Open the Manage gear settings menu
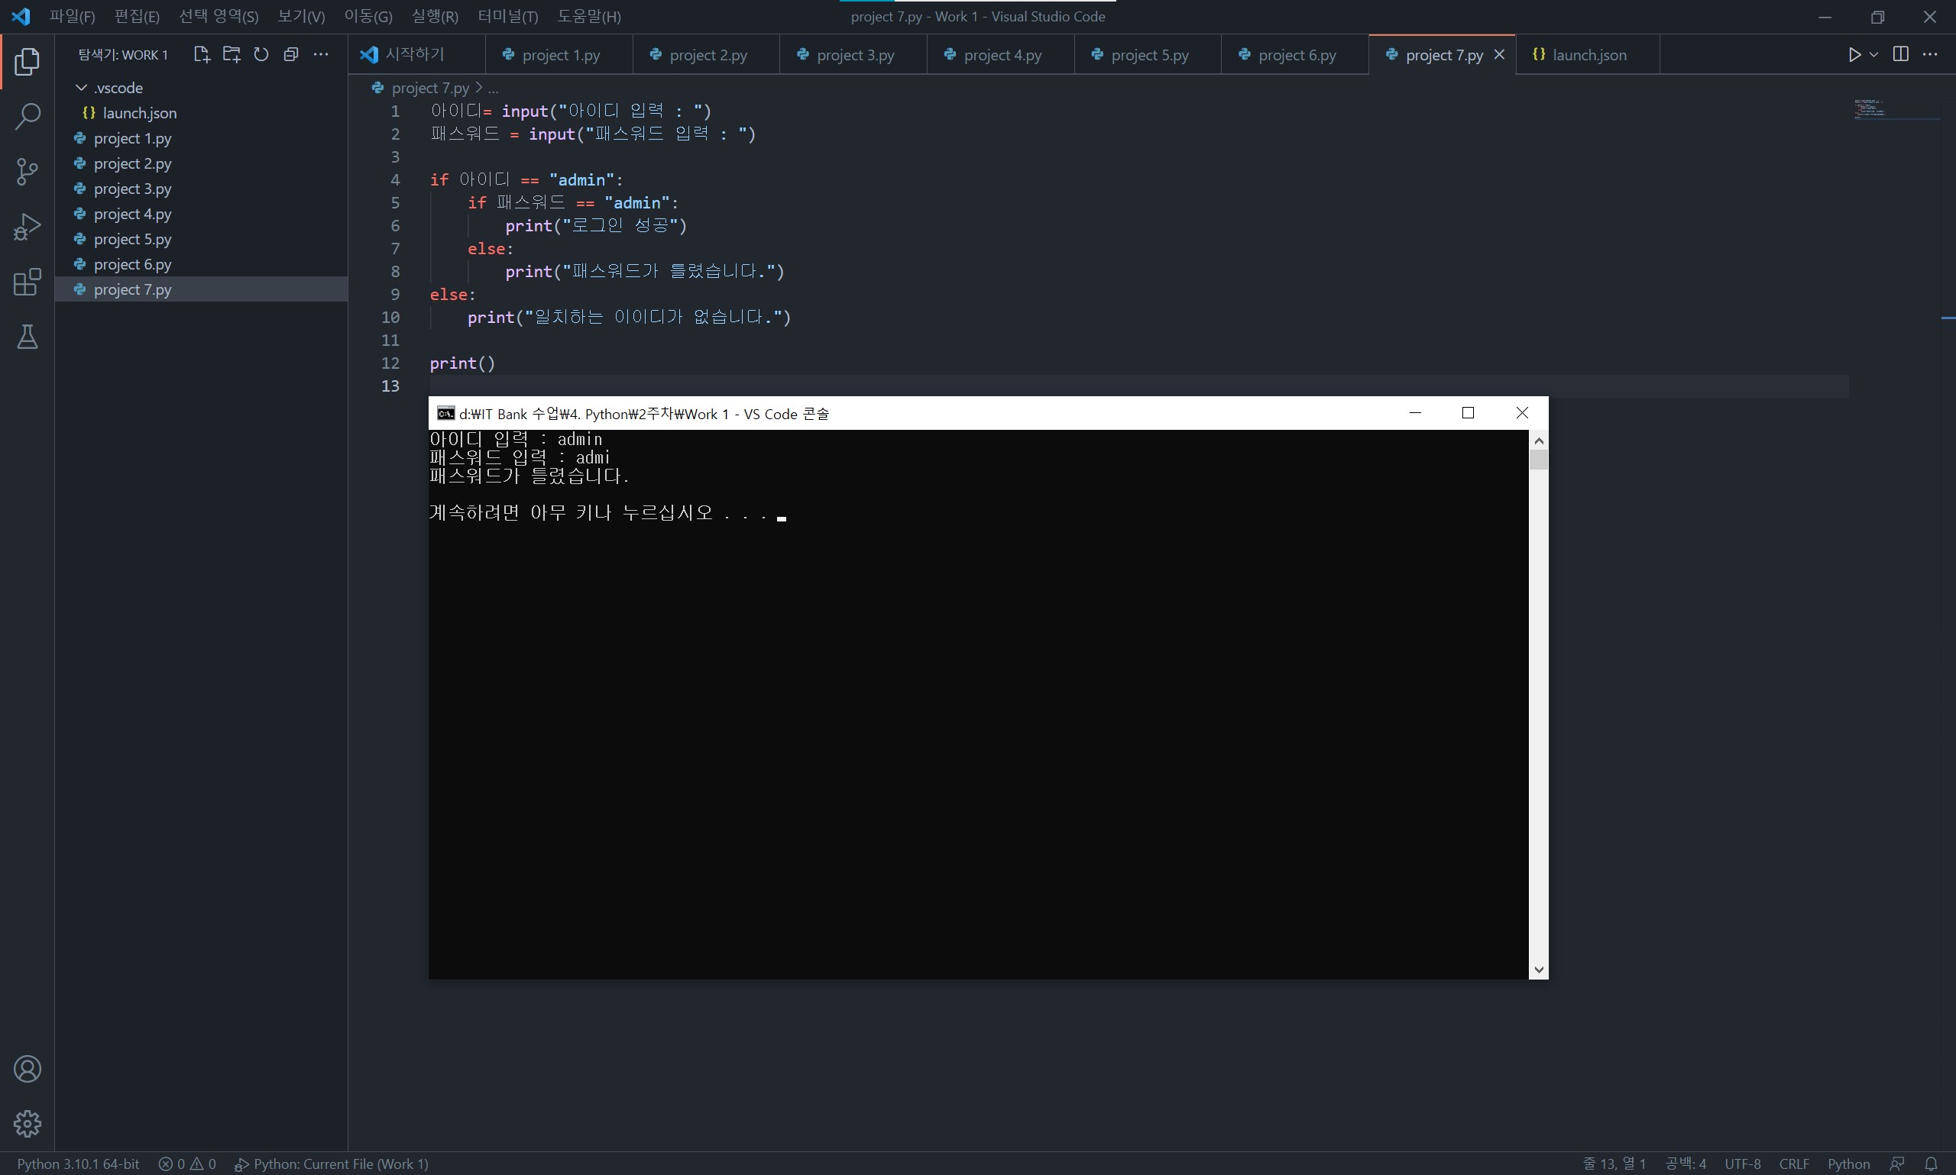 pos(27,1123)
